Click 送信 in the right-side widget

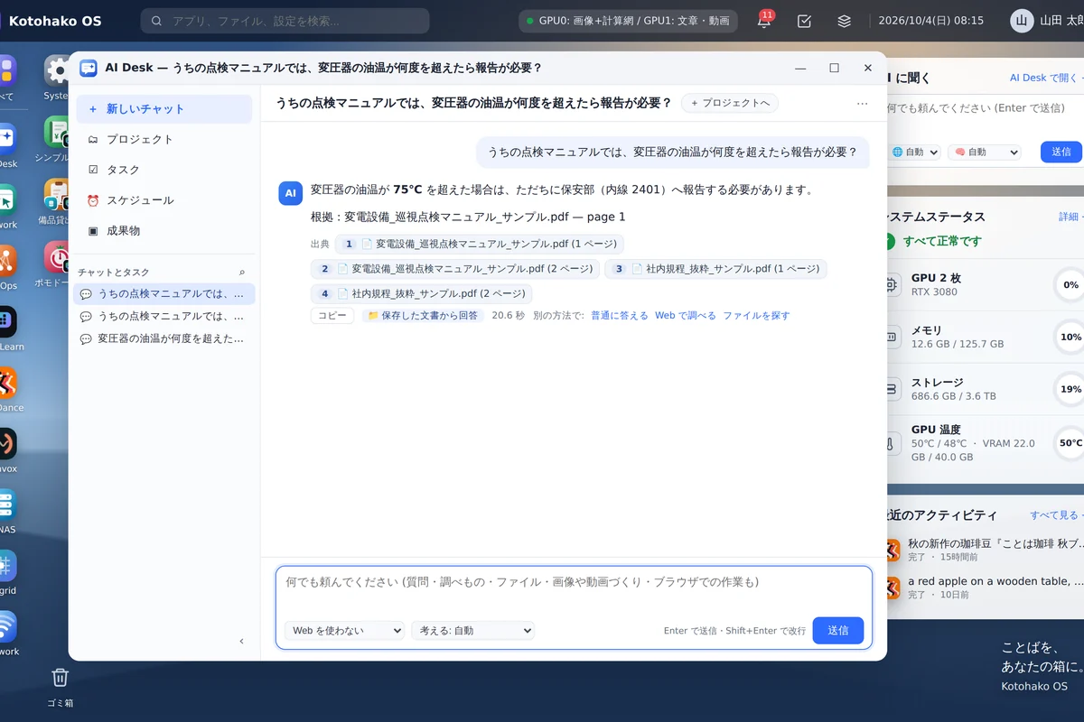tap(1061, 153)
